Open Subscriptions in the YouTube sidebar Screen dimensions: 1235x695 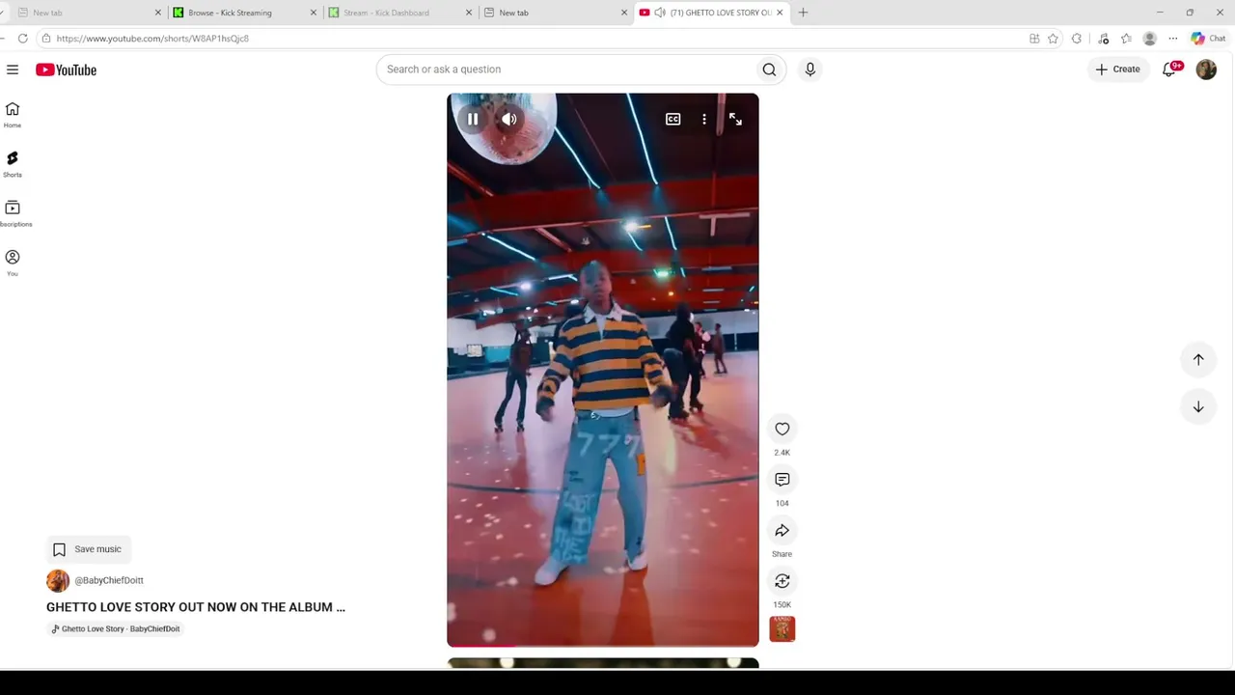13,213
